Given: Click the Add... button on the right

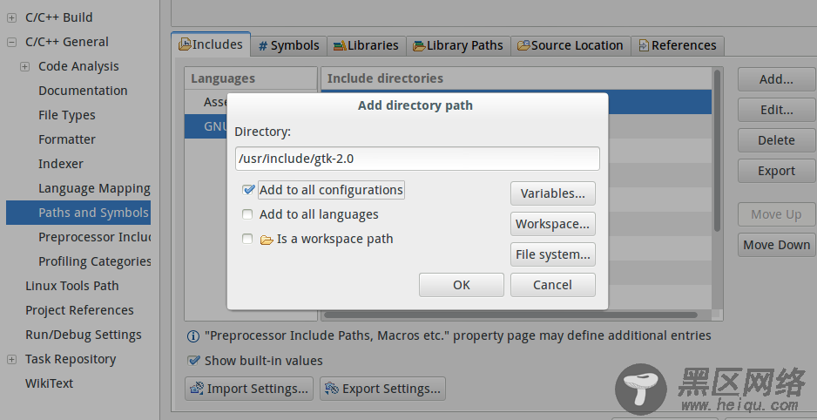Looking at the screenshot, I should (x=776, y=79).
